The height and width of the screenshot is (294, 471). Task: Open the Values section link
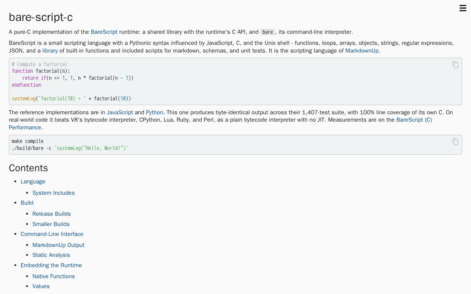[41, 286]
